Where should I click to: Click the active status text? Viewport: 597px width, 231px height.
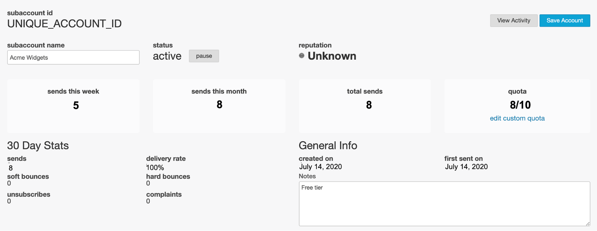pos(167,56)
